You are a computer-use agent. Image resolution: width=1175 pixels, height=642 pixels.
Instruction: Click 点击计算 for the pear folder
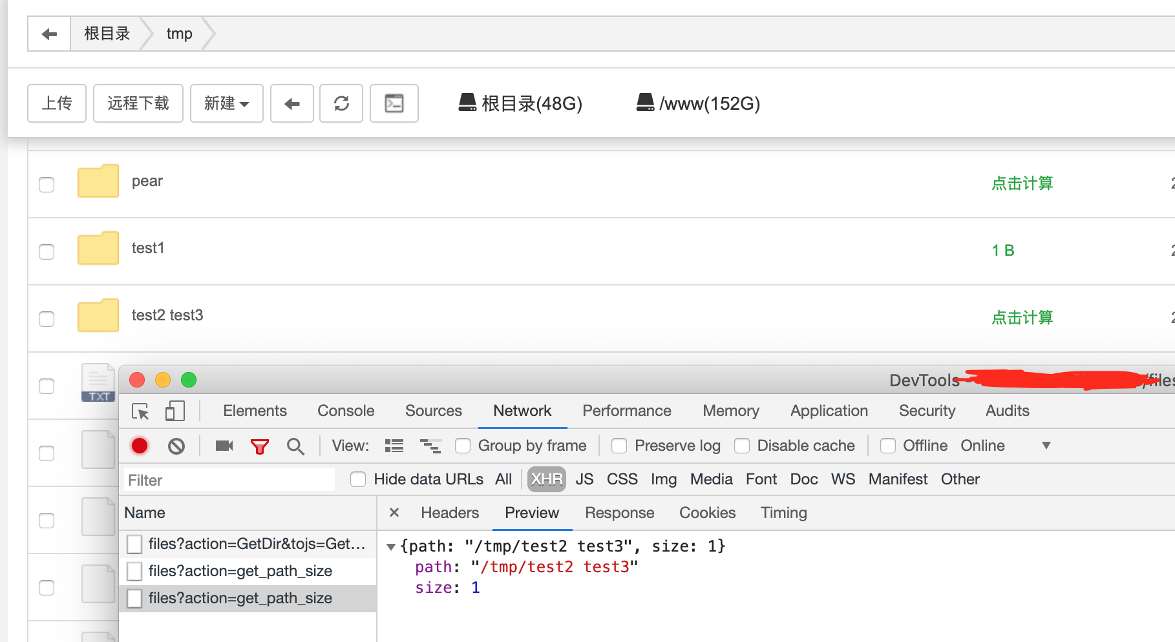click(x=1022, y=183)
